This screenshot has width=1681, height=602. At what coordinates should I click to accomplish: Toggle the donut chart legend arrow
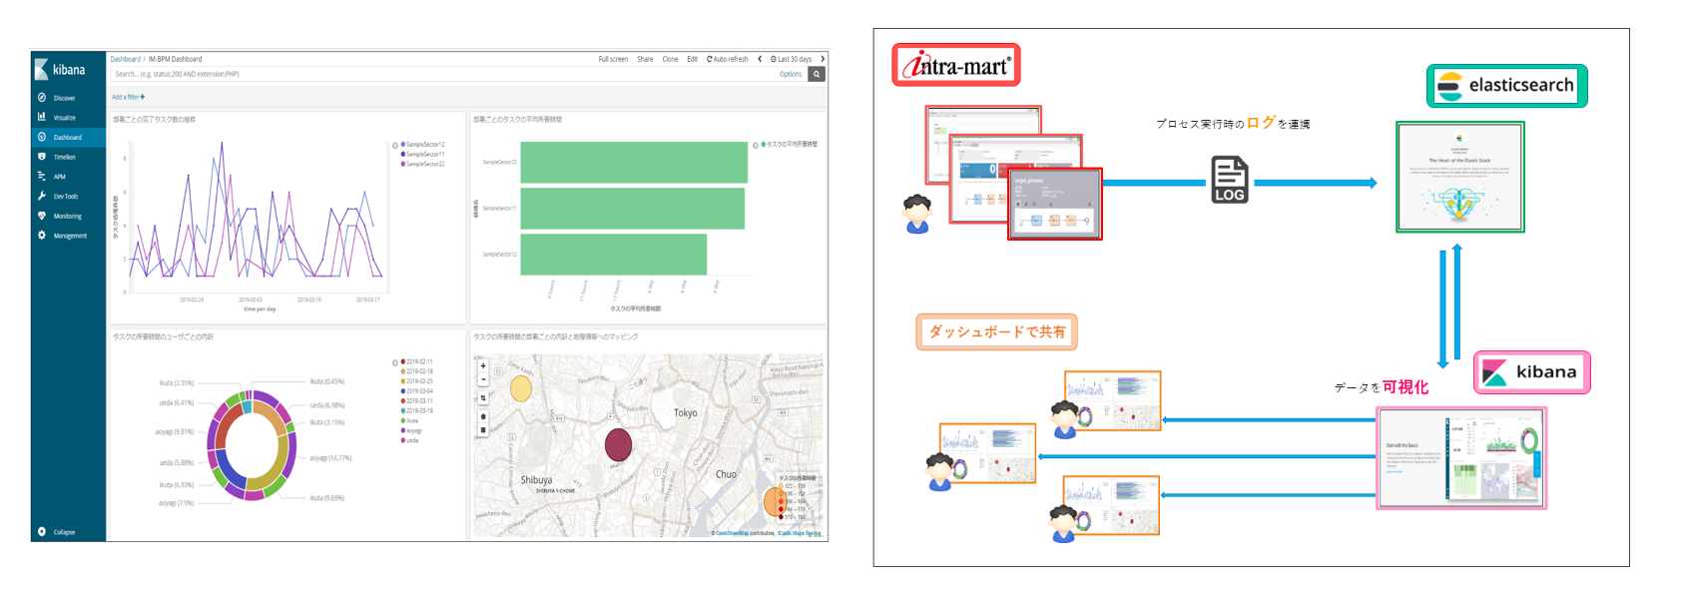[395, 363]
